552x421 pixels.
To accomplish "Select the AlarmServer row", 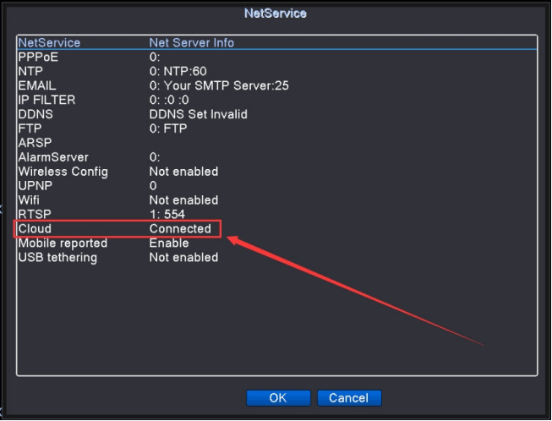I will tap(52, 157).
